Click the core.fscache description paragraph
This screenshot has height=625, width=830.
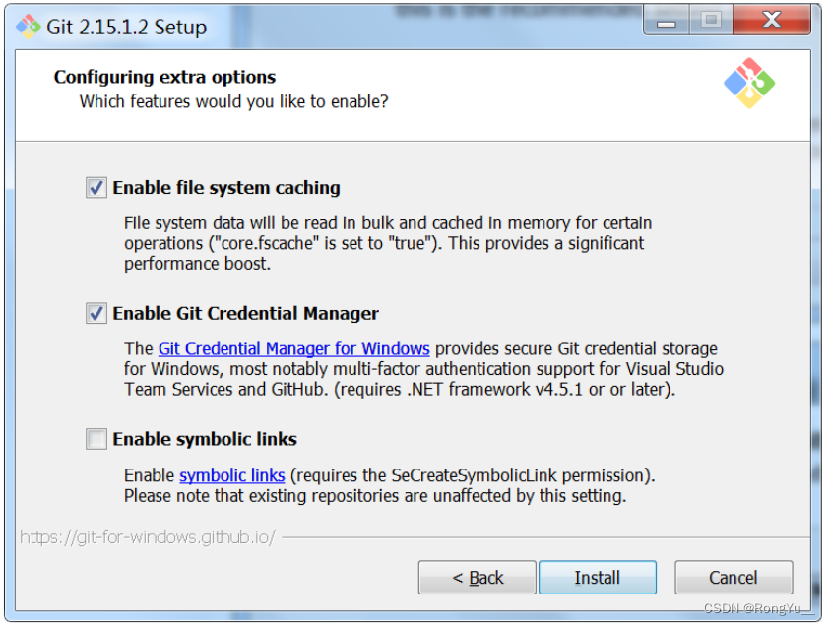[x=388, y=243]
